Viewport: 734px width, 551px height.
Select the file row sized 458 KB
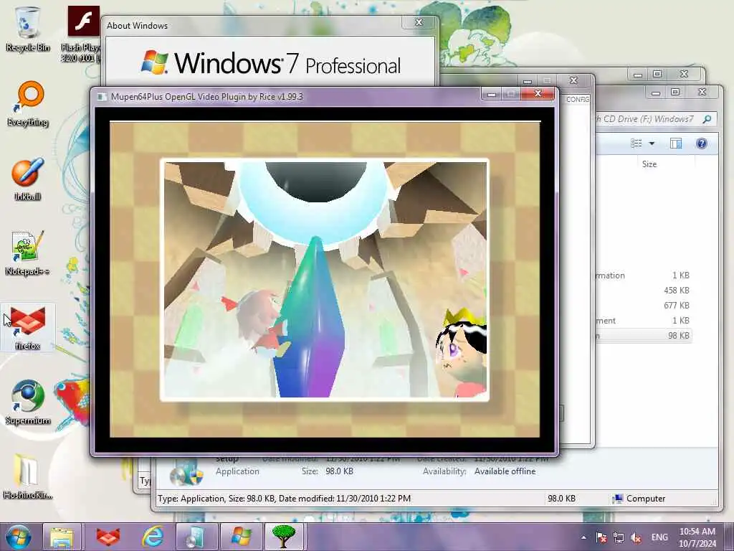(x=644, y=291)
